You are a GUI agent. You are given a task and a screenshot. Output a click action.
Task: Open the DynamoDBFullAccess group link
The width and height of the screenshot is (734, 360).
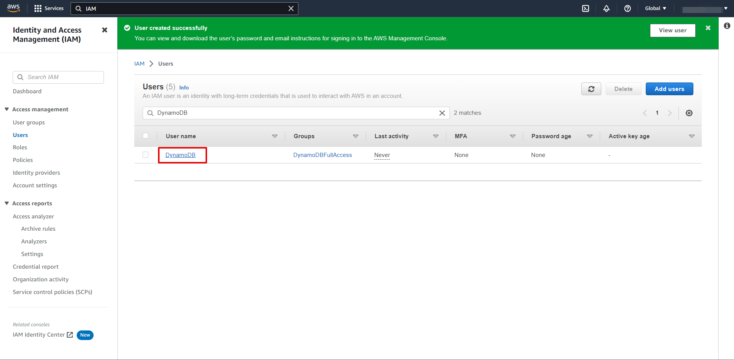point(323,155)
